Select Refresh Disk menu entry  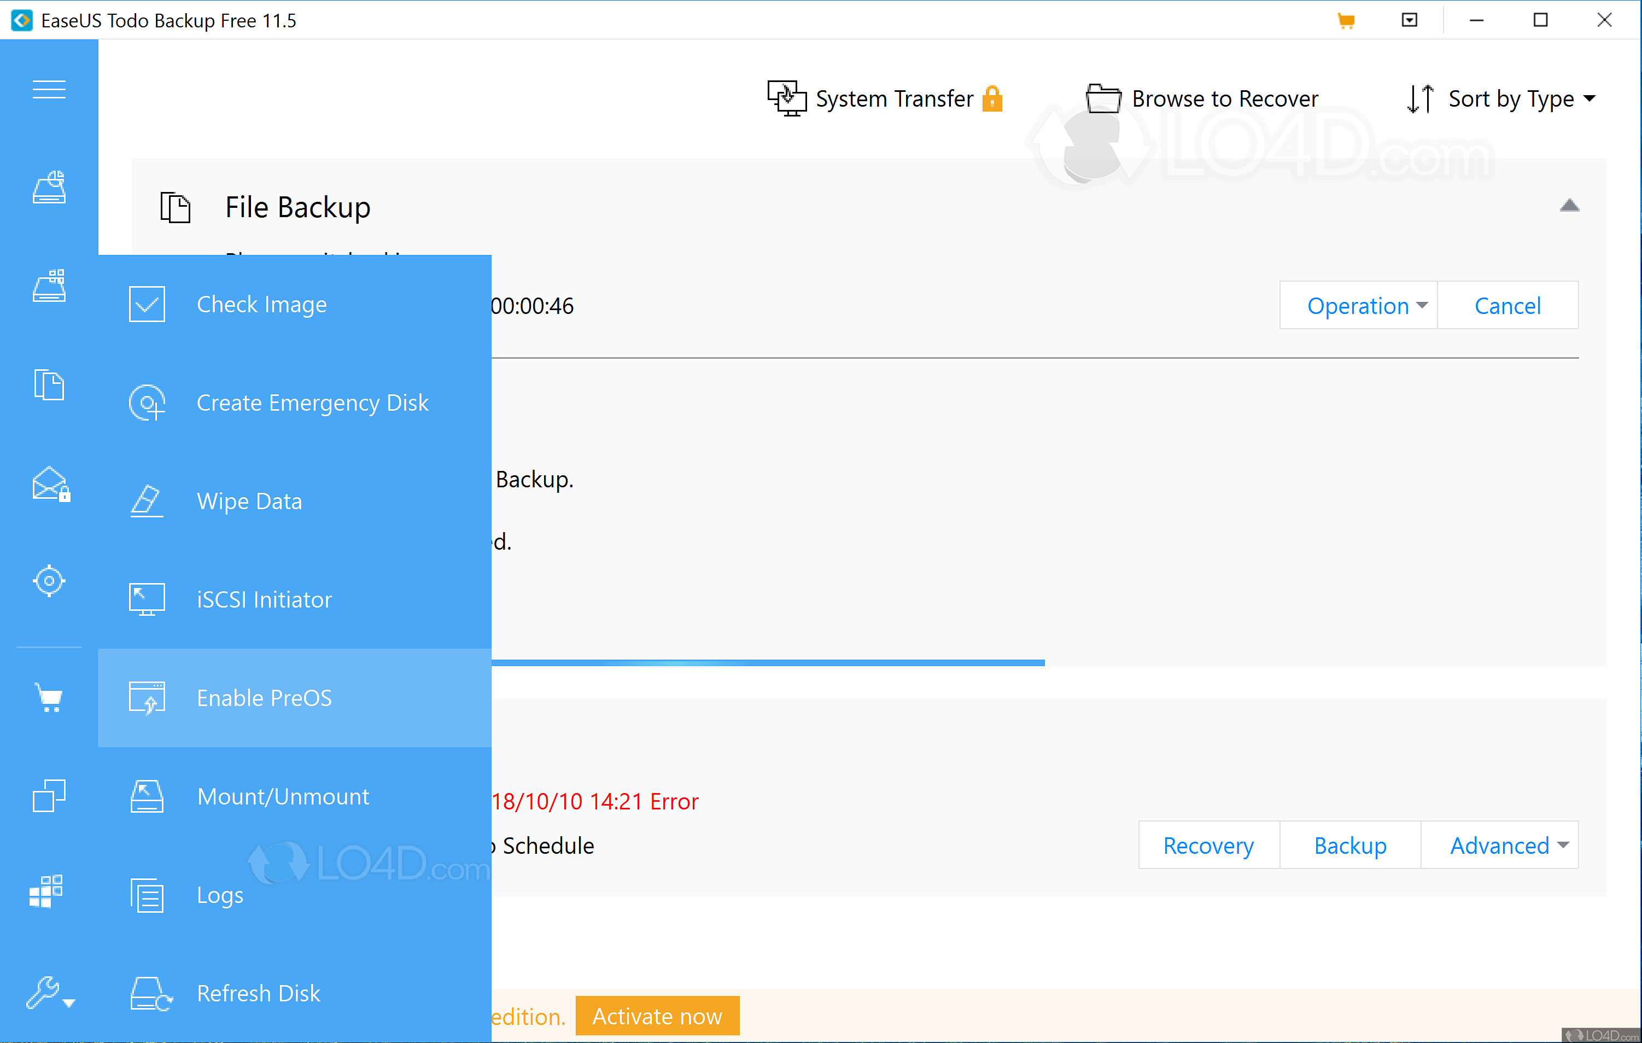pyautogui.click(x=295, y=993)
